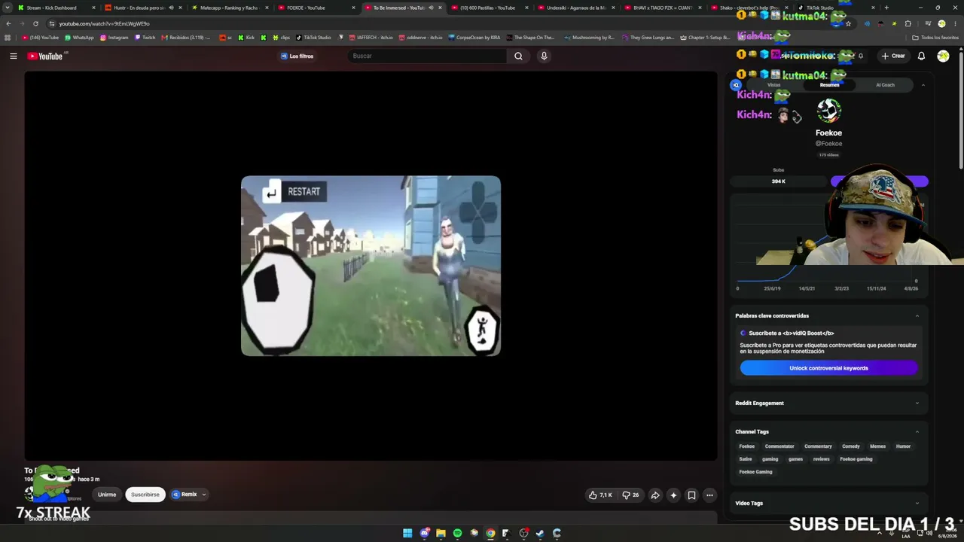Open the Twitch bookmark
Viewport: 964px width, 542px height.
(145, 38)
